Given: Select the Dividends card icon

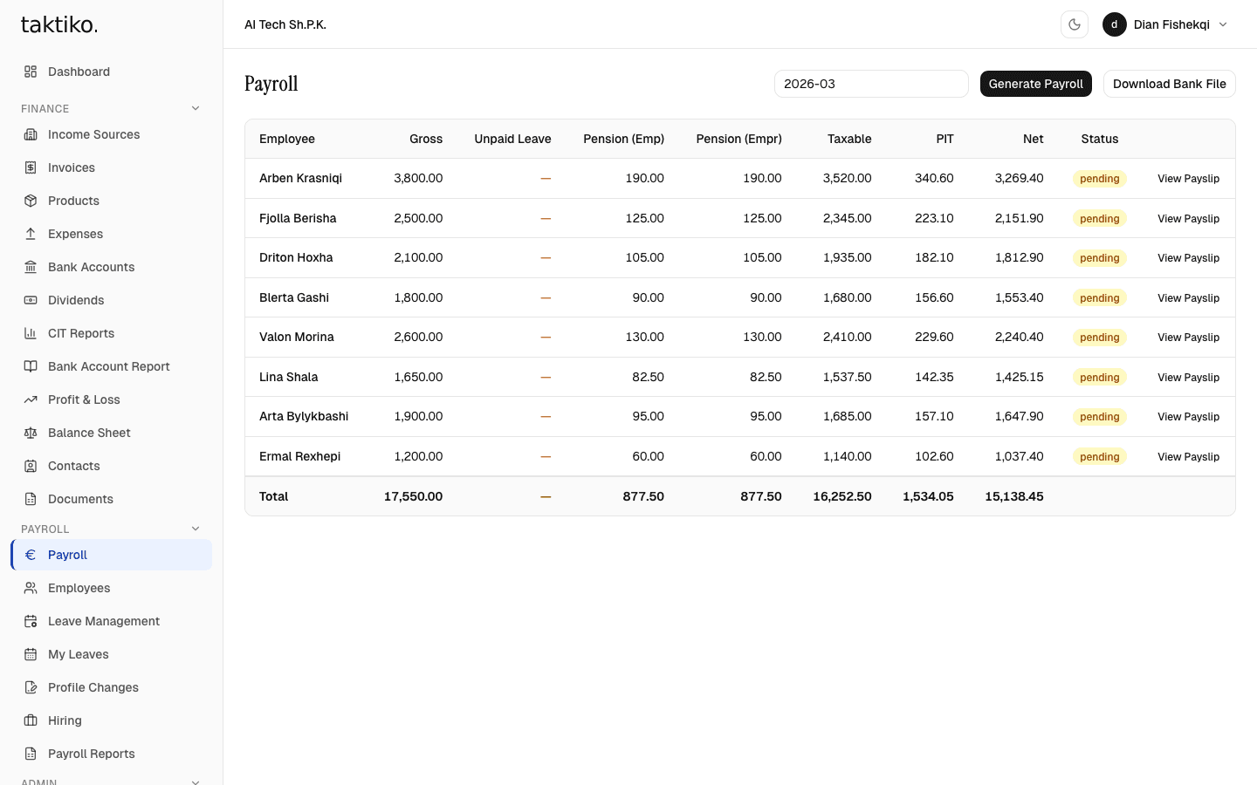Looking at the screenshot, I should click(x=31, y=300).
